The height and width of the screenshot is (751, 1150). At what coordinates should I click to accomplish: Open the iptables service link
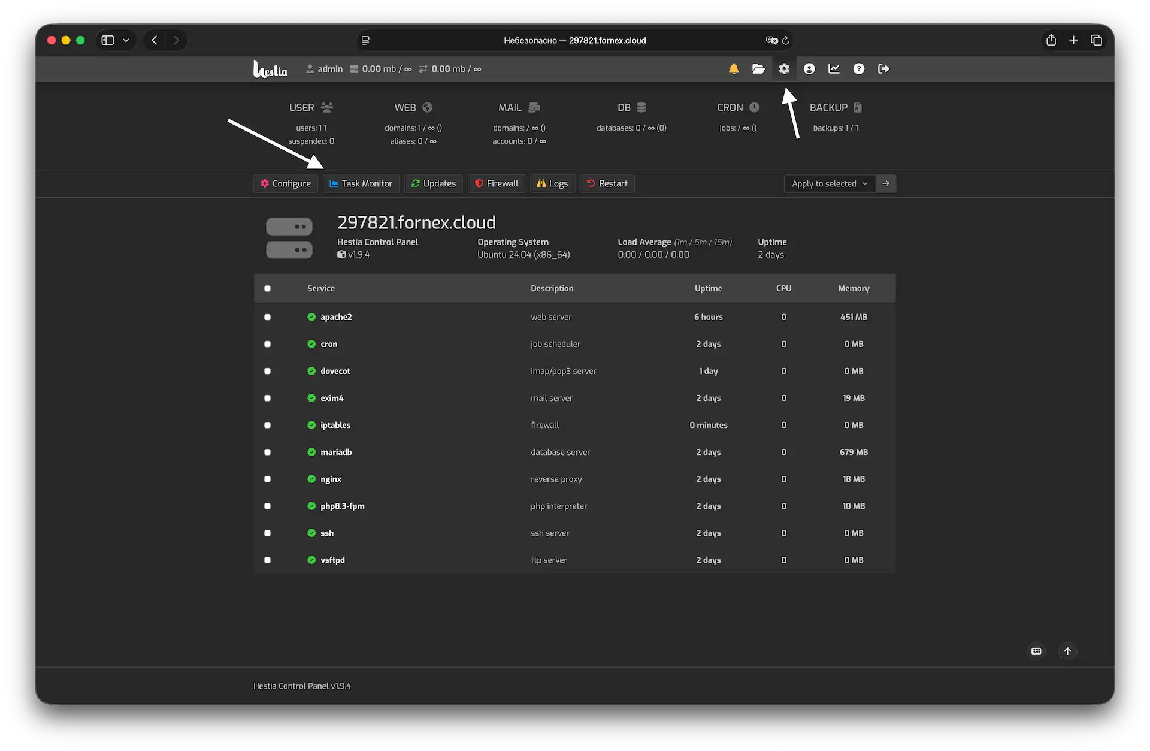click(335, 425)
